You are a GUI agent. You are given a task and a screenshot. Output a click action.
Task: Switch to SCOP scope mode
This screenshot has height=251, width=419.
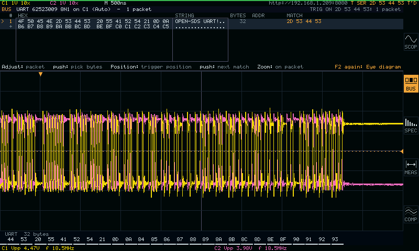pos(411,42)
